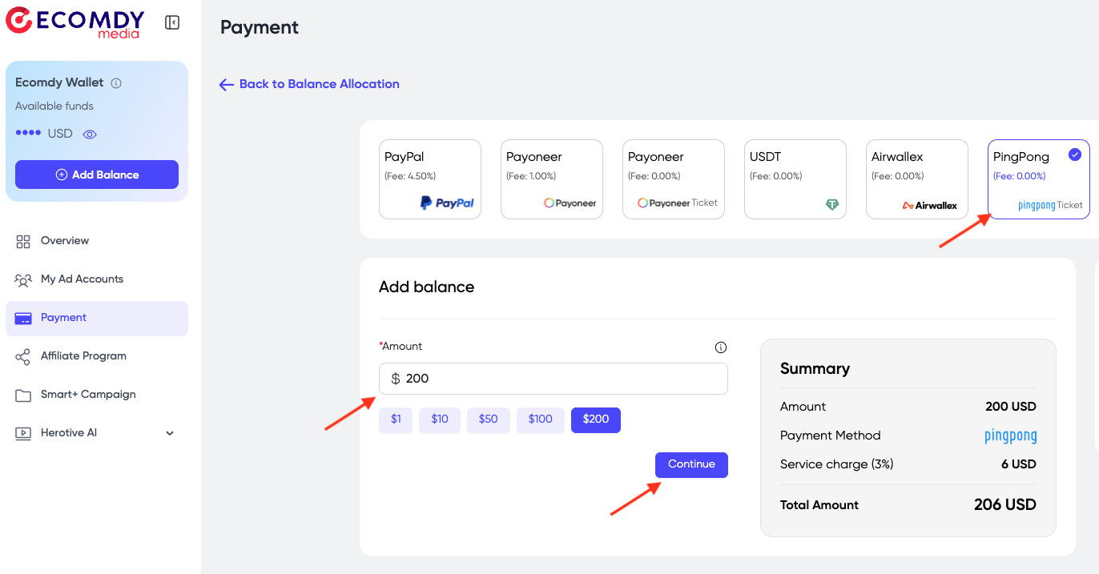Click the Herotive AI video icon
This screenshot has width=1099, height=574.
[23, 433]
